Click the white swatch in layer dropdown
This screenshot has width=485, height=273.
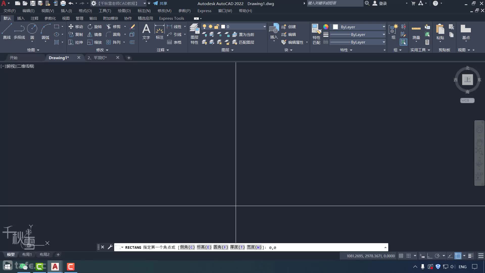[223, 27]
